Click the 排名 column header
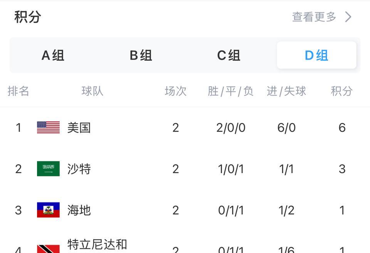This screenshot has height=253, width=370. coord(18,91)
